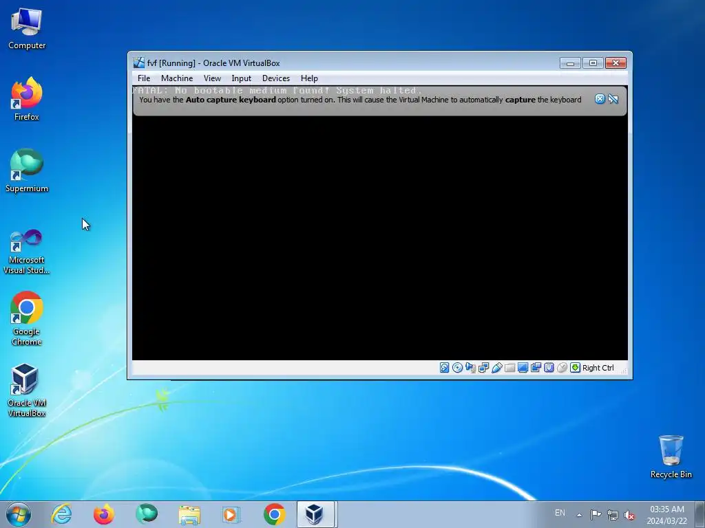Click the muted volume tray icon
The image size is (705, 528).
(629, 514)
